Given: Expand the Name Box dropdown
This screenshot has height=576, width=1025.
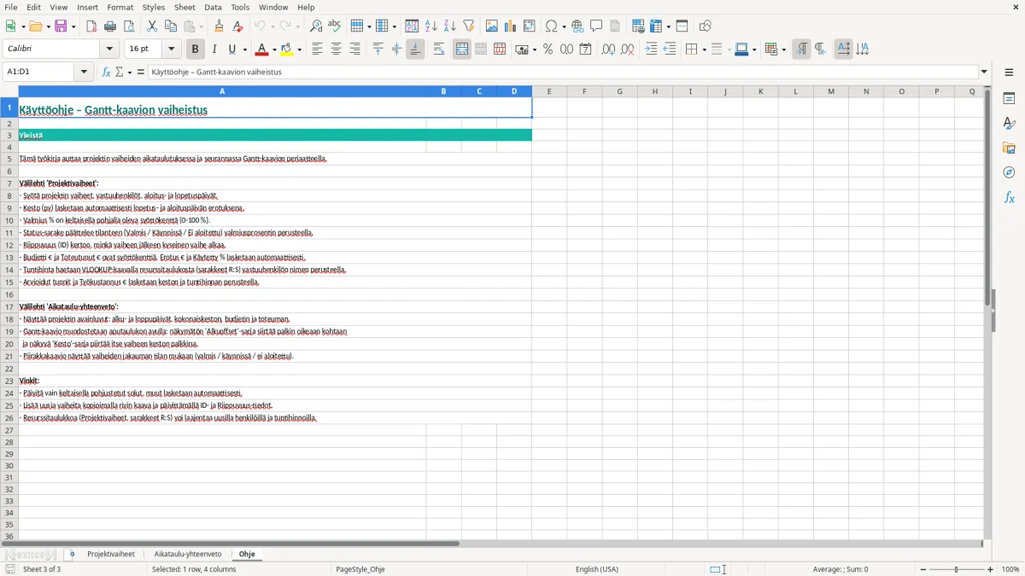Looking at the screenshot, I should 85,72.
